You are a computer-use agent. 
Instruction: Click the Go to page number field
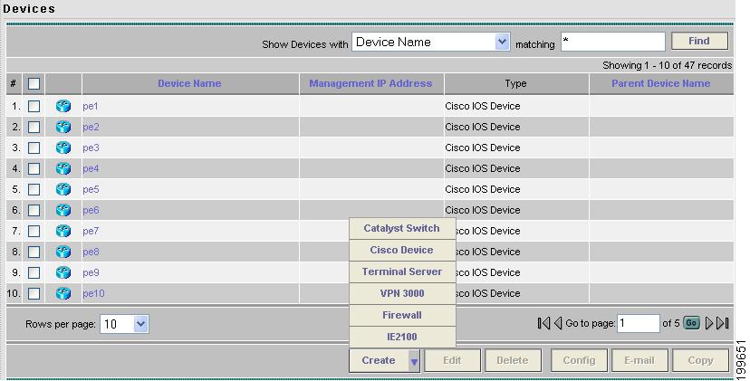coord(638,323)
